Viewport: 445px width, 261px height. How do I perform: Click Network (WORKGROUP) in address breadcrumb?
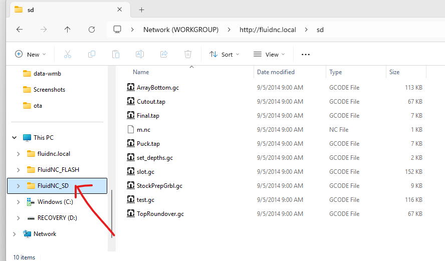point(181,30)
